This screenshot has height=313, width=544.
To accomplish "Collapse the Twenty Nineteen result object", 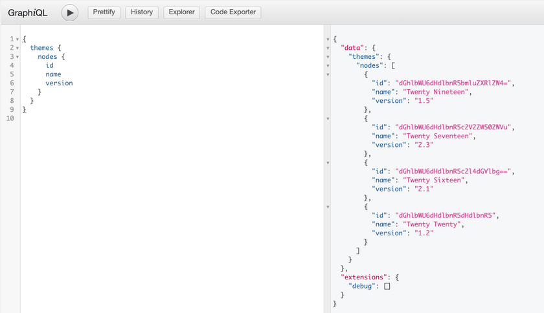I will (328, 74).
